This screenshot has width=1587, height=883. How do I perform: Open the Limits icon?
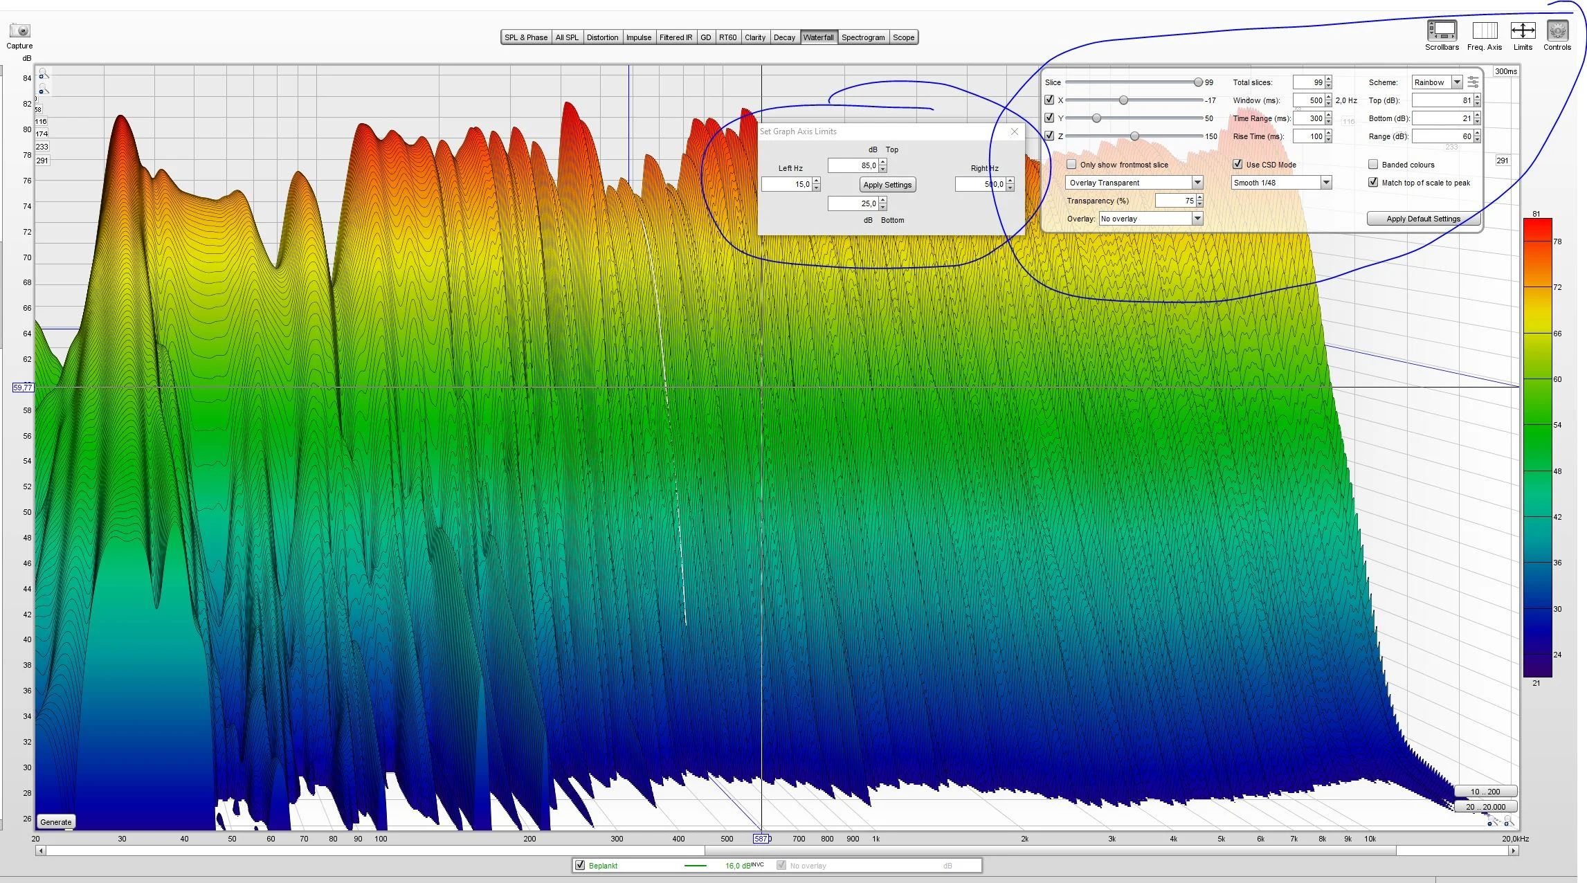(x=1523, y=31)
